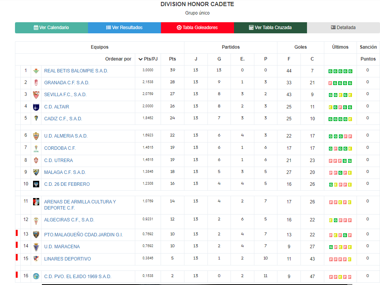Image resolution: width=380 pixels, height=285 pixels.
Task: Sort the table by Pts/PJ column
Action: pyautogui.click(x=148, y=59)
